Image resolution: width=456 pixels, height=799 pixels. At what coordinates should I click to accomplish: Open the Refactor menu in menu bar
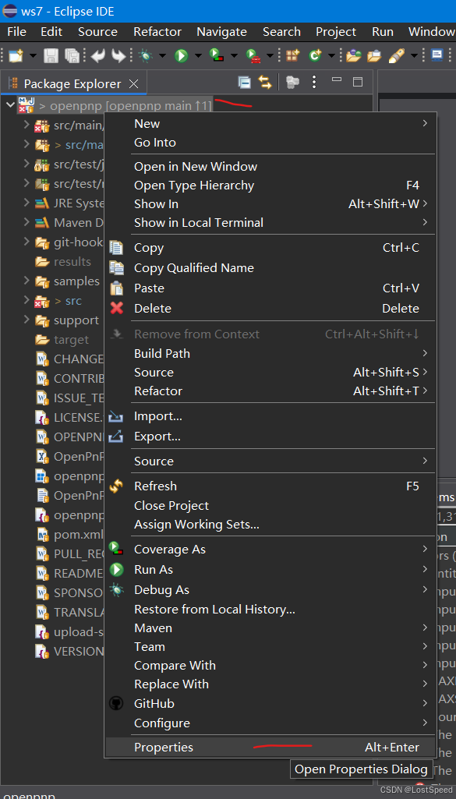coord(157,32)
